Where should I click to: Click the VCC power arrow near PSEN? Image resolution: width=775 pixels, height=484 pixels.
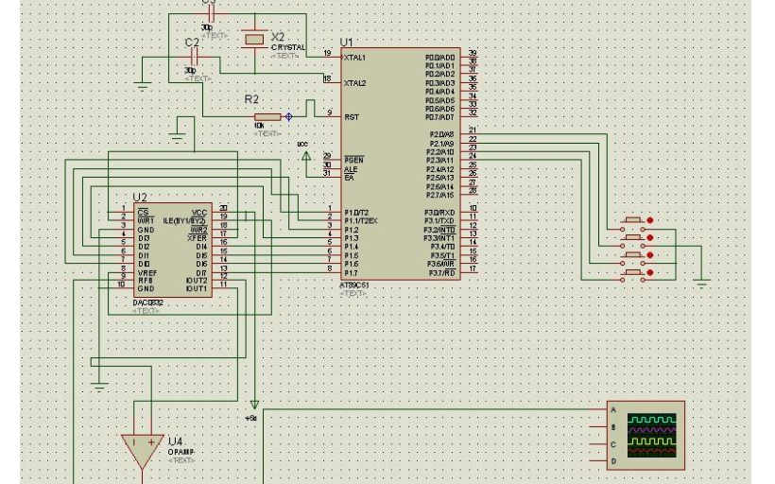305,157
